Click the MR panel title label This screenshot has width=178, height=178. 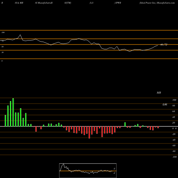[x=159, y=93]
